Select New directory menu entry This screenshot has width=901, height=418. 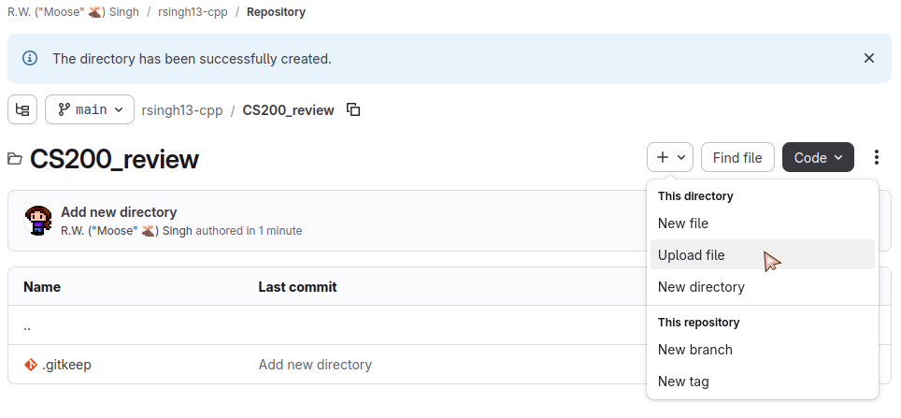[763, 286]
